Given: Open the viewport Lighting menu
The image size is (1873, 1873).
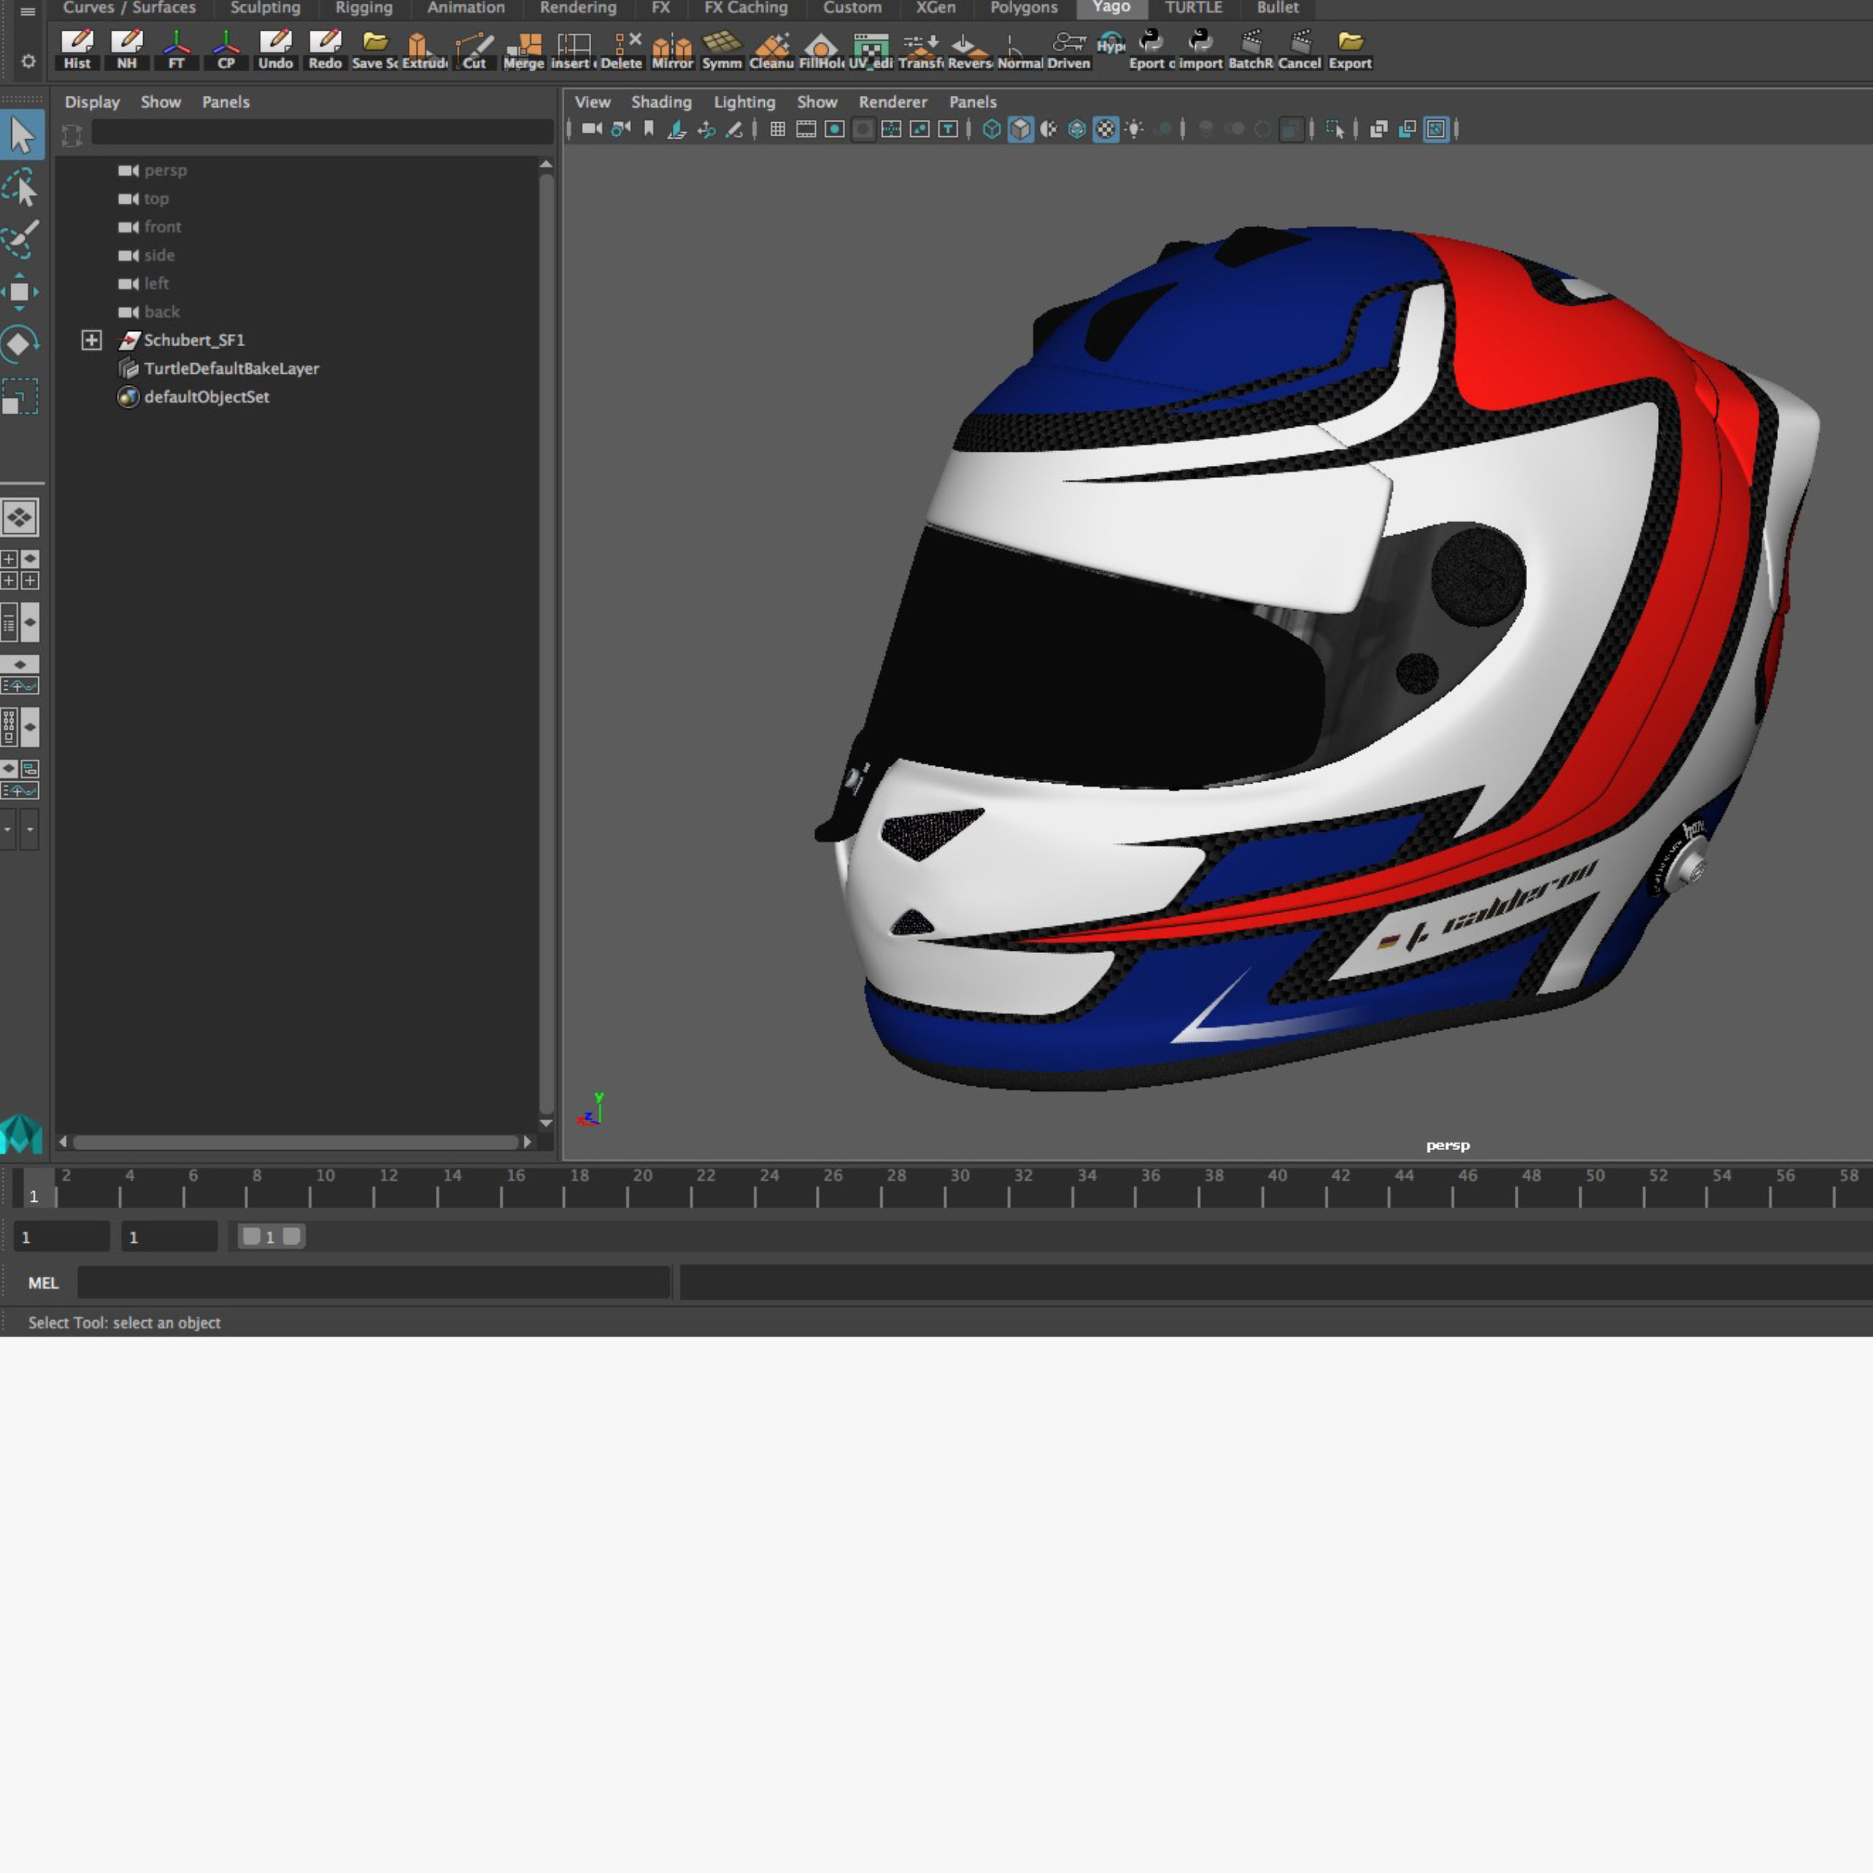Looking at the screenshot, I should (x=745, y=102).
